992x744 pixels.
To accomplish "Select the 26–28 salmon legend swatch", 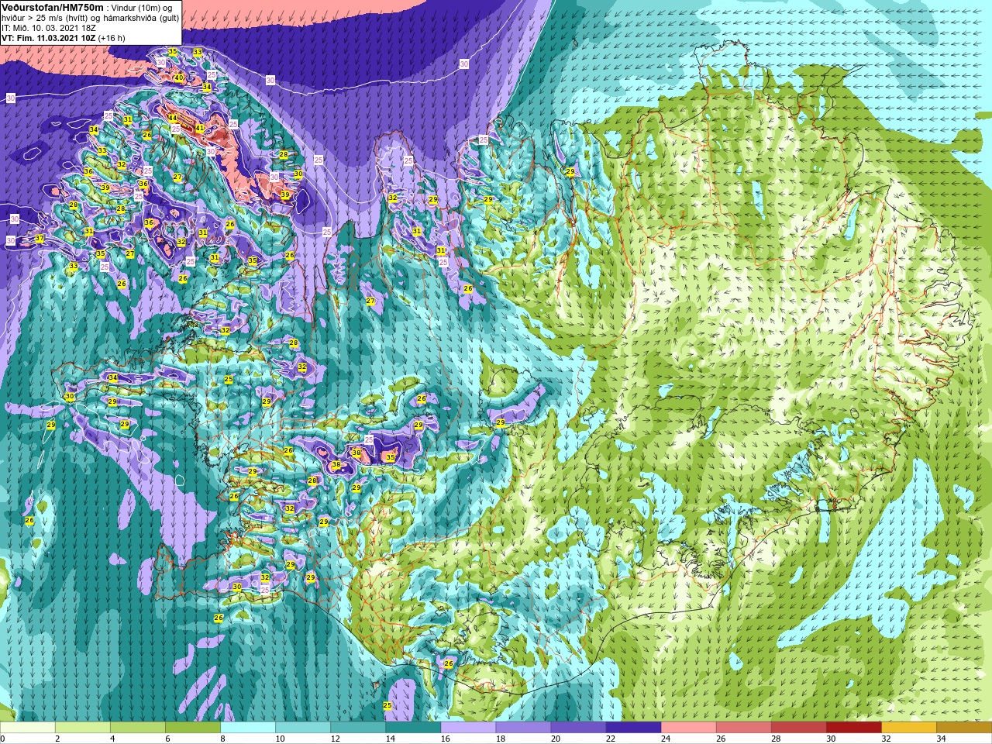I will [743, 728].
